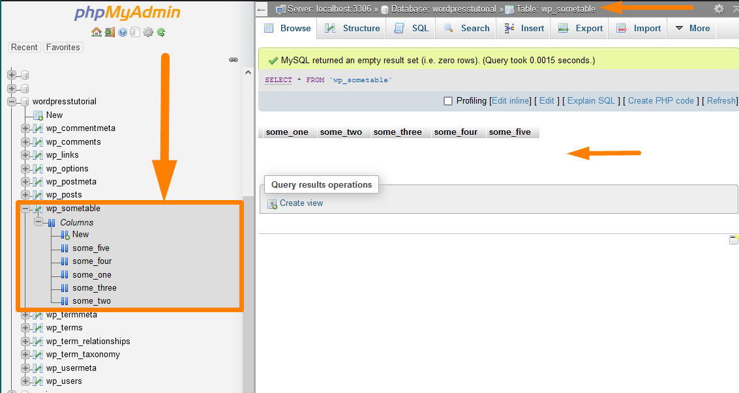Click the table icon beside wp_options
This screenshot has width=739, height=393.
click(x=38, y=169)
